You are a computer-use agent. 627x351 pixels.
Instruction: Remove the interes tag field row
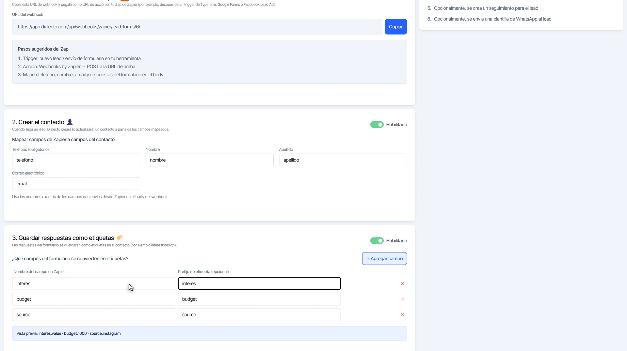pyautogui.click(x=402, y=283)
